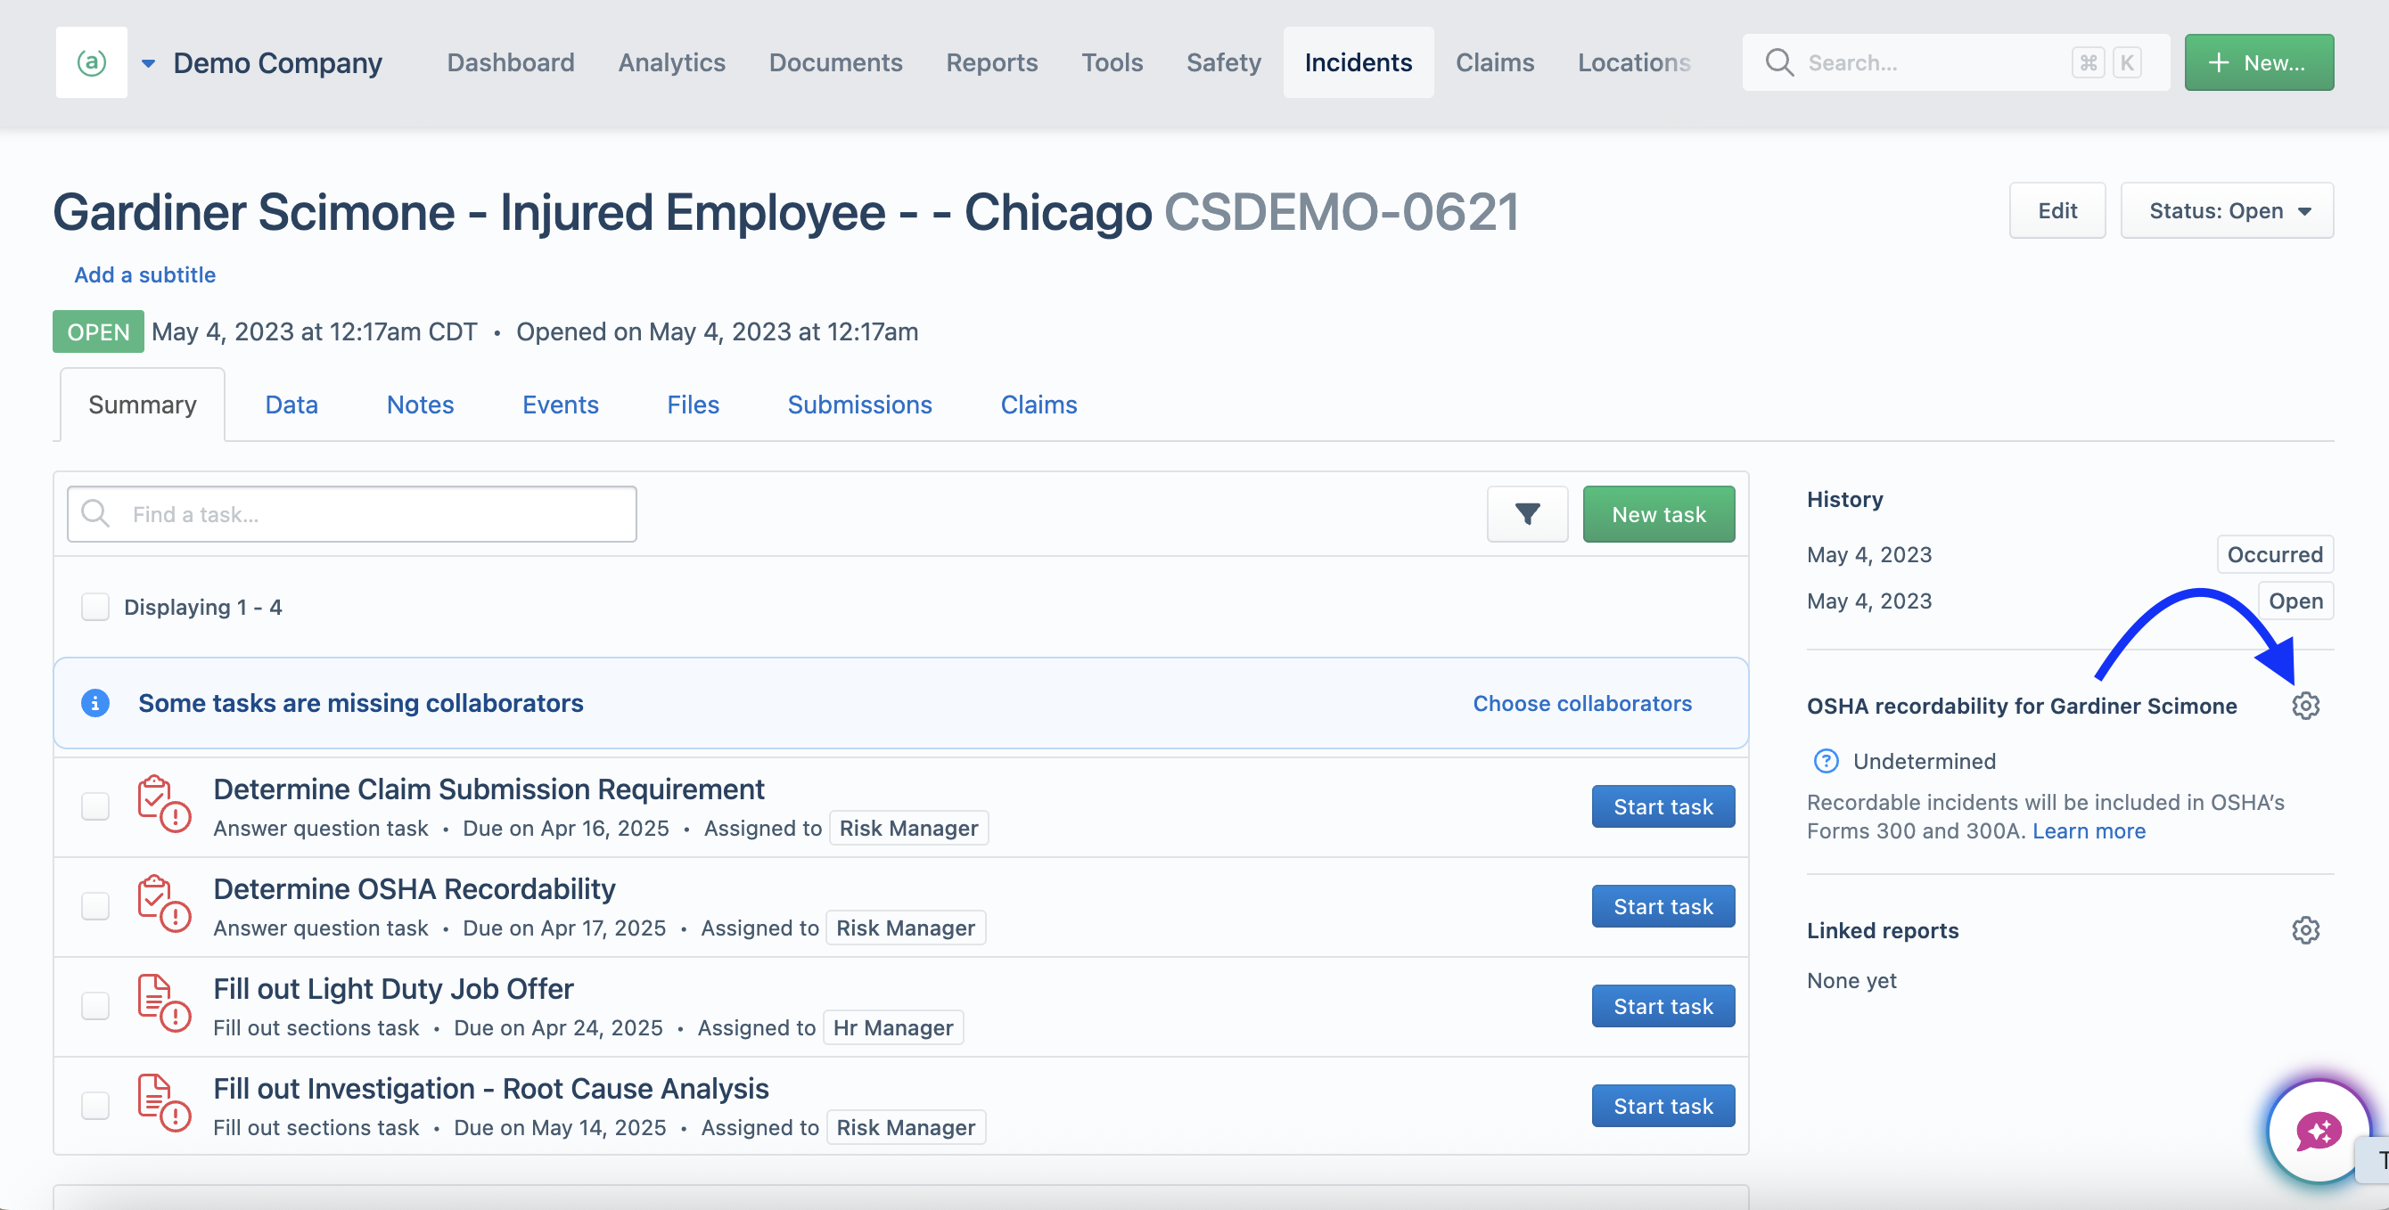Switch to the Events tab
Image resolution: width=2389 pixels, height=1210 pixels.
[x=560, y=405]
